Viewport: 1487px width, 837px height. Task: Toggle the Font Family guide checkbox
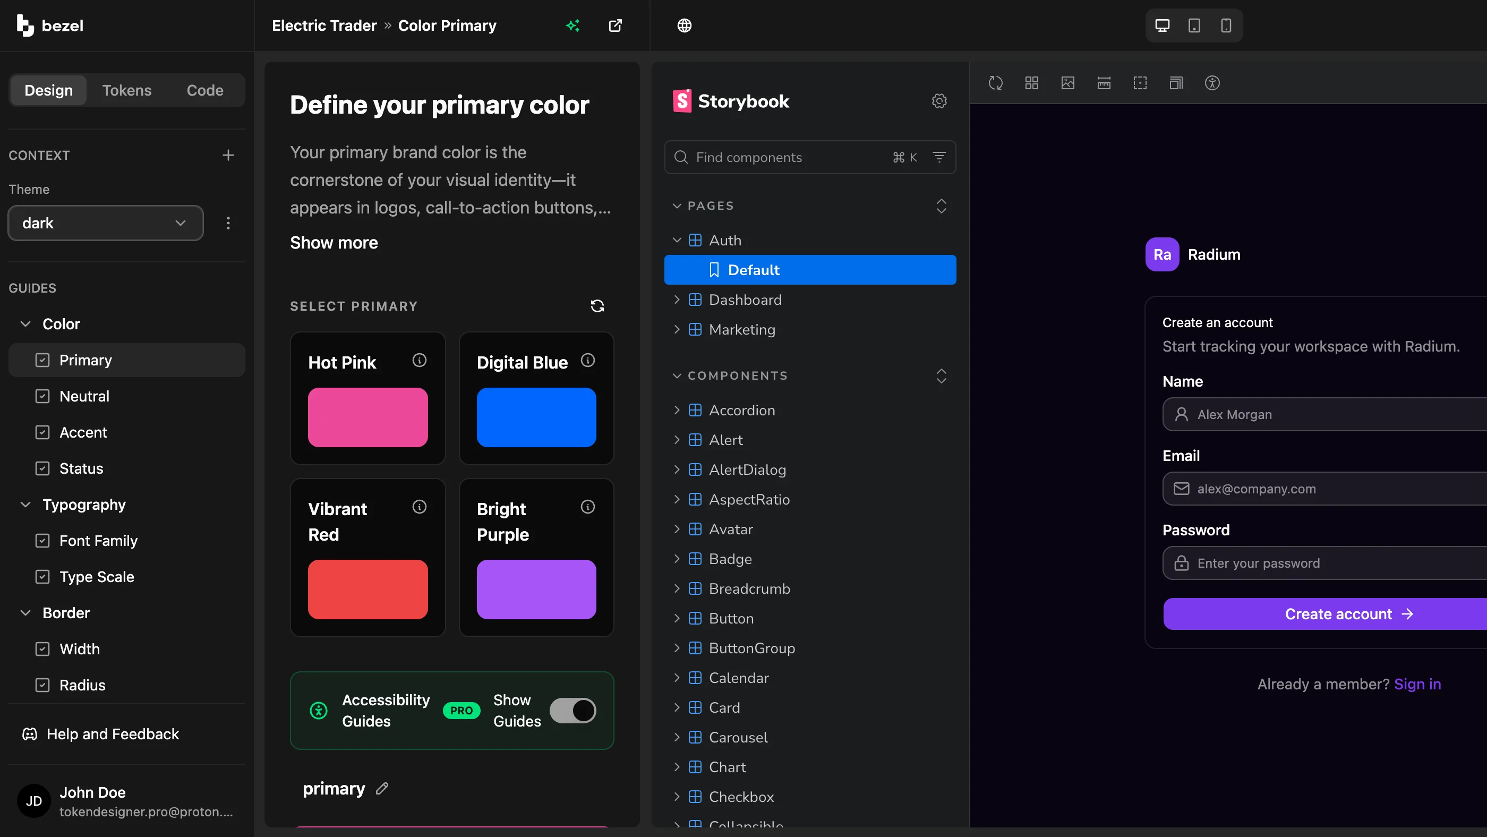[42, 541]
